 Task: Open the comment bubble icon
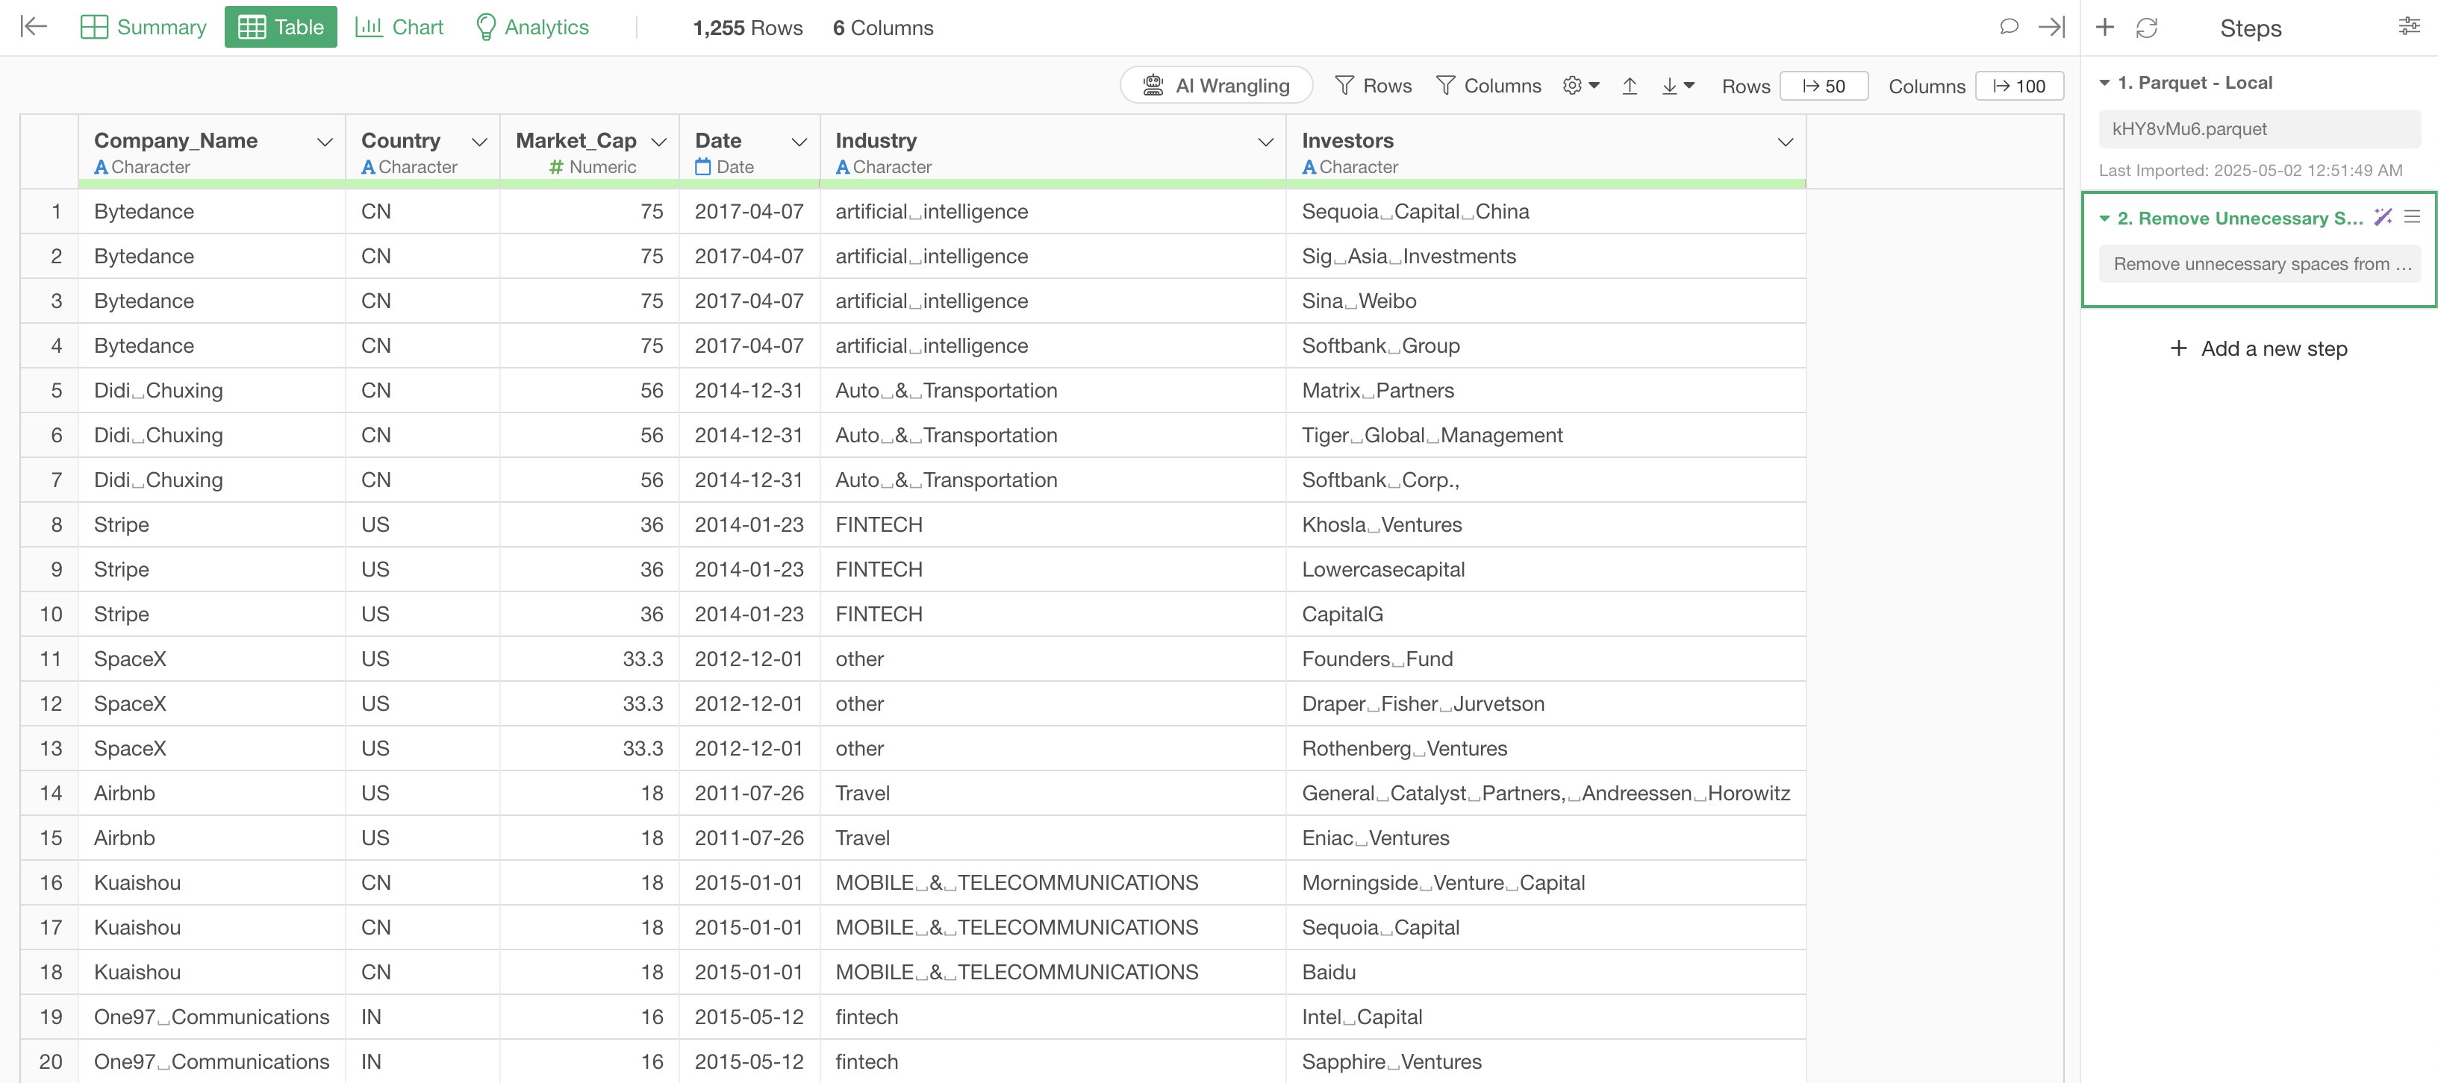coord(2008,27)
